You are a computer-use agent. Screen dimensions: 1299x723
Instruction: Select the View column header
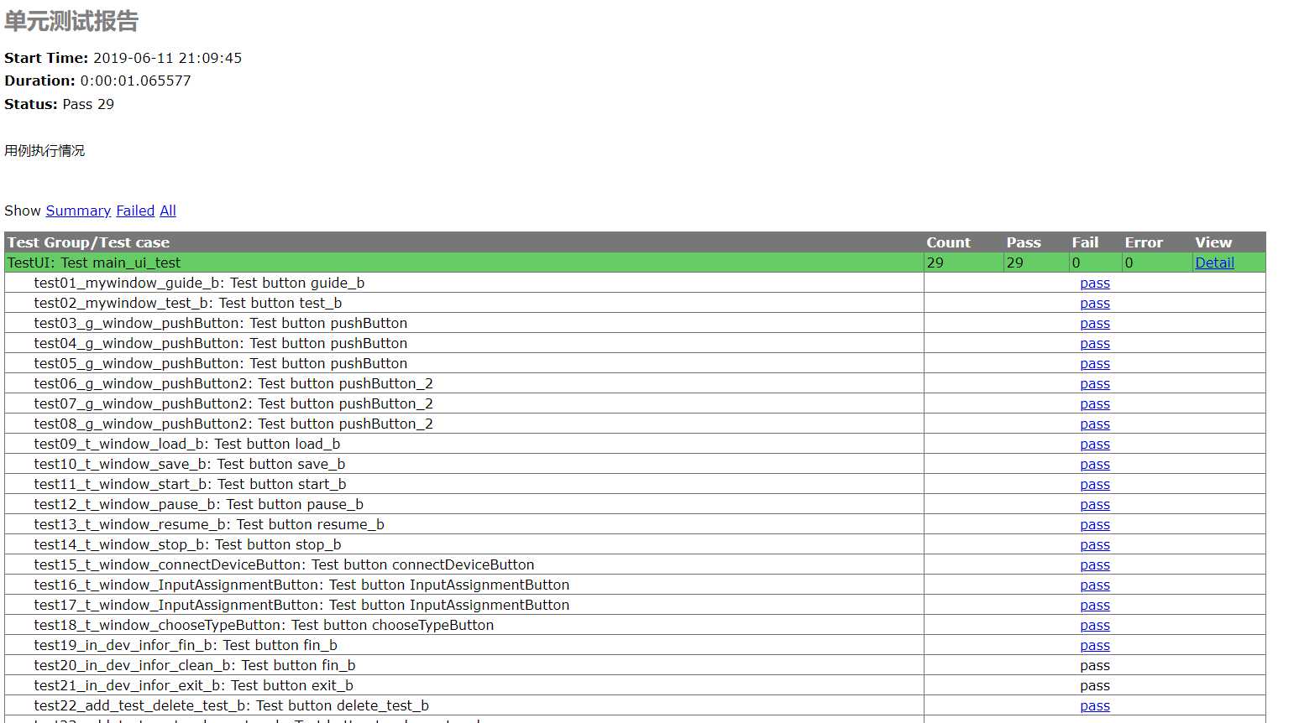pos(1213,242)
